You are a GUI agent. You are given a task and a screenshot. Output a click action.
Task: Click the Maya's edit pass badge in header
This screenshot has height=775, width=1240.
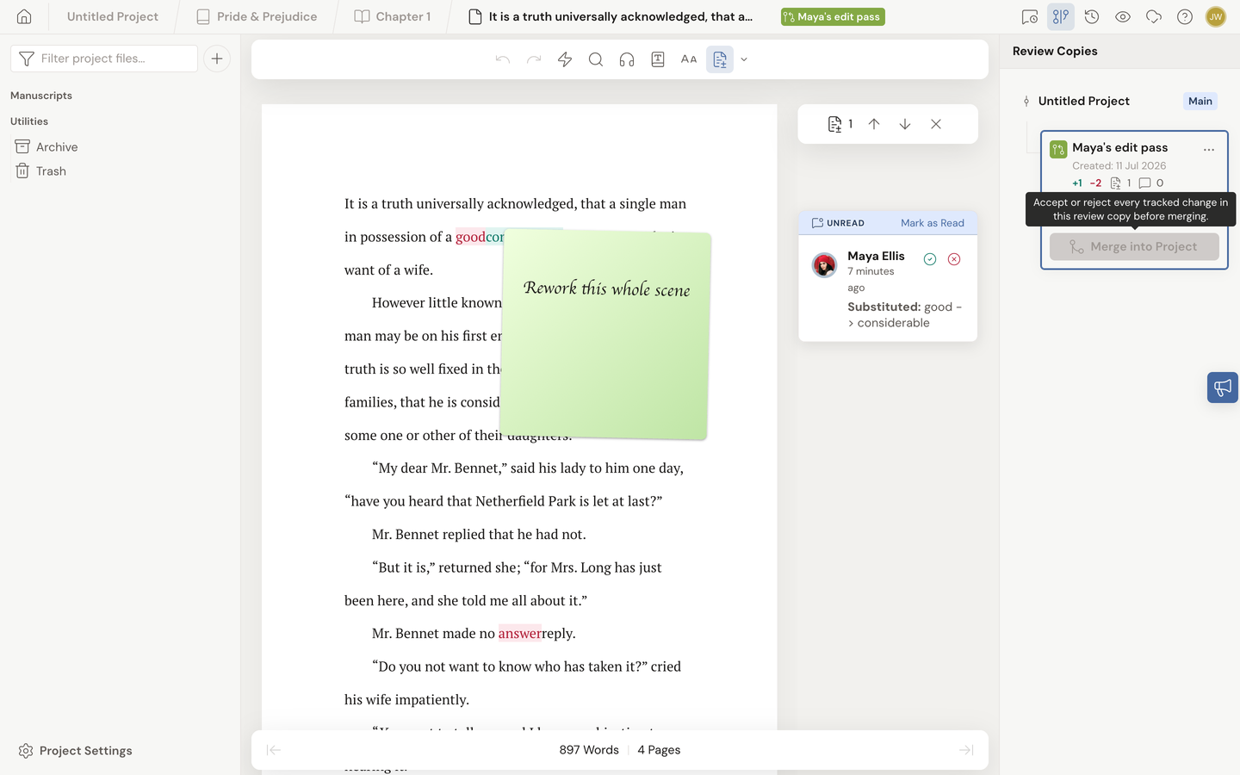click(833, 16)
